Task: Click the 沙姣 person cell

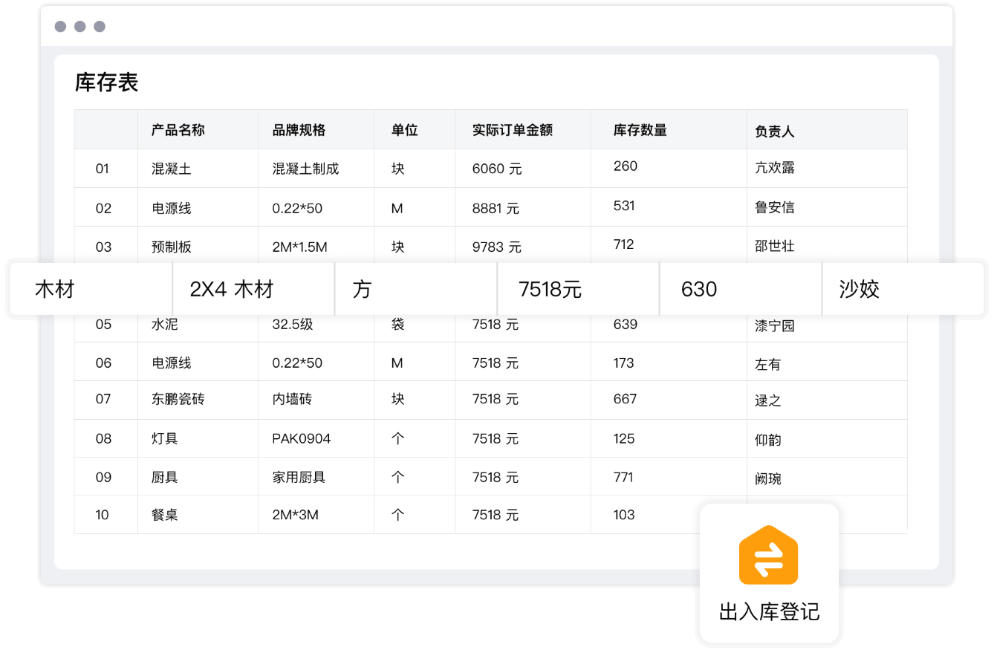Action: click(859, 289)
